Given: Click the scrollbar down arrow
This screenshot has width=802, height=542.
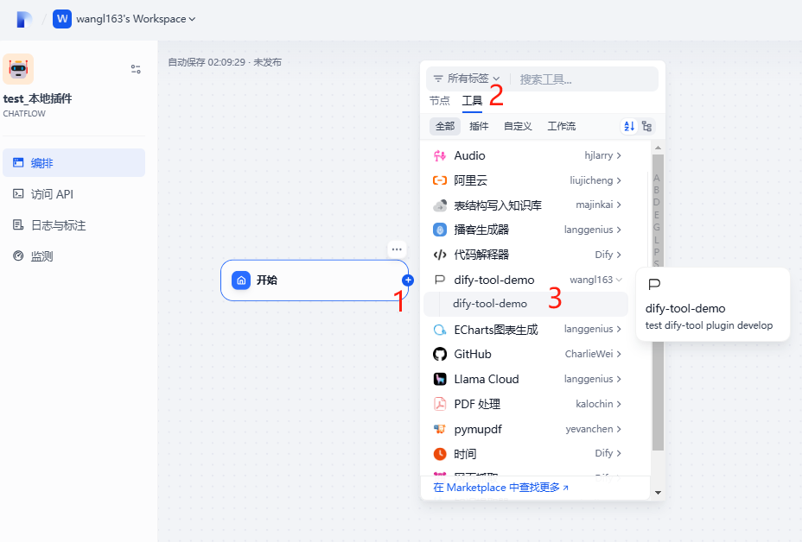Looking at the screenshot, I should (x=658, y=493).
